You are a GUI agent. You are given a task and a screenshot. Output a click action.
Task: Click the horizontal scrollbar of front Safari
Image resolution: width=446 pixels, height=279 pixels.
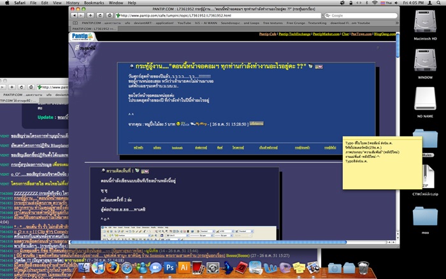(208, 242)
